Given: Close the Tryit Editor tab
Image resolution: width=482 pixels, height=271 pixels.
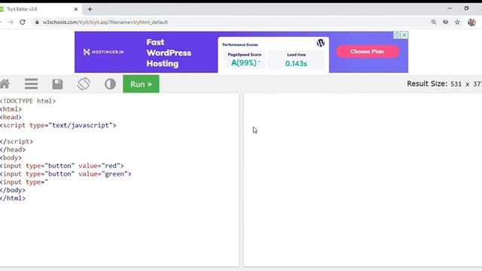Looking at the screenshot, I should [x=76, y=9].
